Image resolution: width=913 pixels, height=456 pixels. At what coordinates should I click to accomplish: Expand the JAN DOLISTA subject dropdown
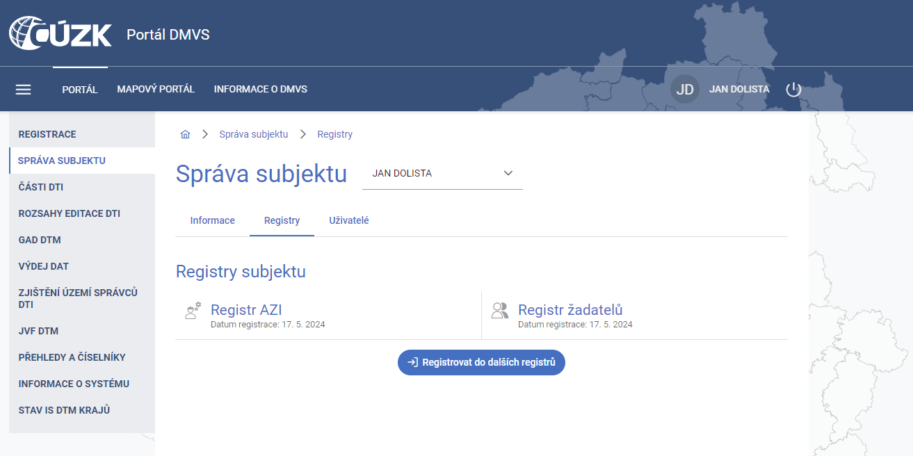(x=442, y=174)
